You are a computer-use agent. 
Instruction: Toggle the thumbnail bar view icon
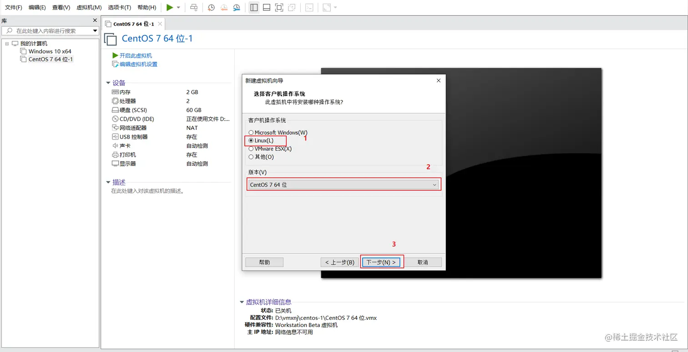click(267, 7)
